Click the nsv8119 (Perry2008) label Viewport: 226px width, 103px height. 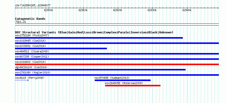point(30,78)
